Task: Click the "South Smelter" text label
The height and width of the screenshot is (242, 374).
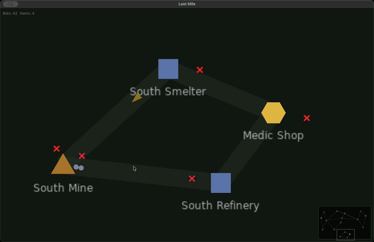Action: pos(168,92)
